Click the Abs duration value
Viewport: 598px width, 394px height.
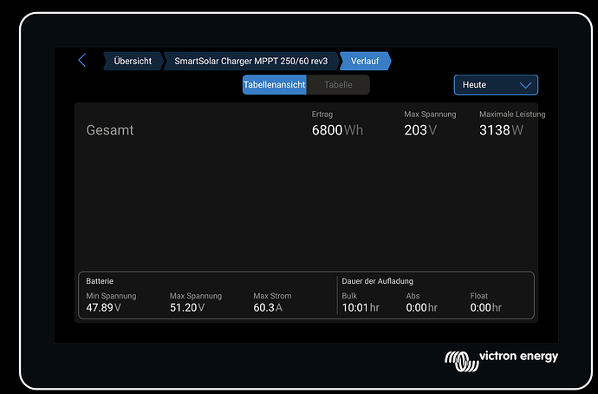[421, 308]
